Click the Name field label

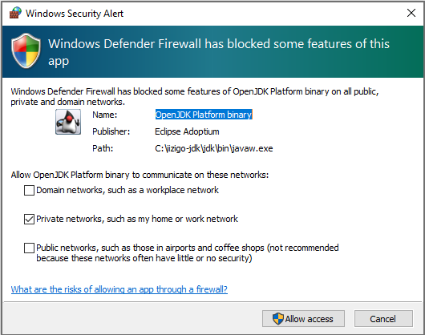(x=104, y=115)
